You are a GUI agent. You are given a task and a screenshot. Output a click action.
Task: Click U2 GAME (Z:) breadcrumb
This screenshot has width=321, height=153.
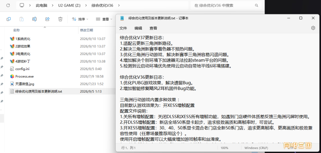pos(69,6)
